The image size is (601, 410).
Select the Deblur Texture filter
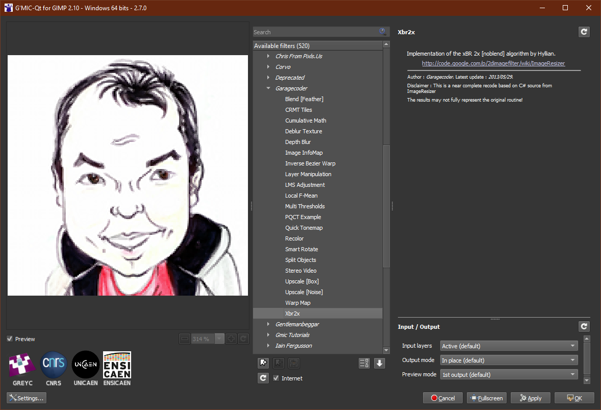[x=304, y=131]
